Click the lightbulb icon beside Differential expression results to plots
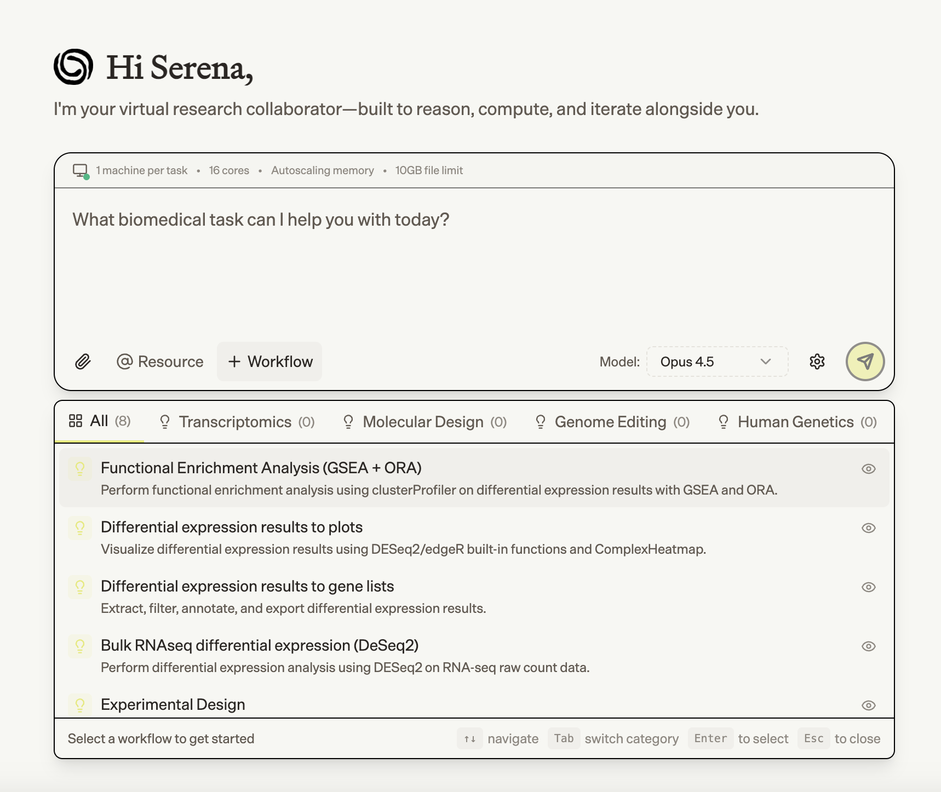Viewport: 941px width, 792px height. pyautogui.click(x=80, y=528)
